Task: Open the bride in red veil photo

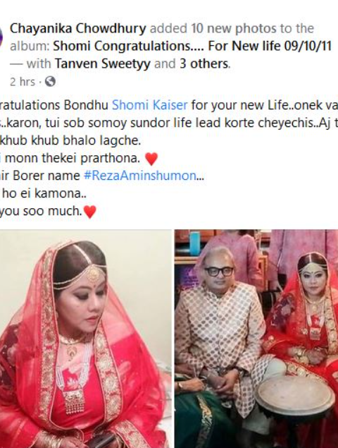Action: pos(86,339)
